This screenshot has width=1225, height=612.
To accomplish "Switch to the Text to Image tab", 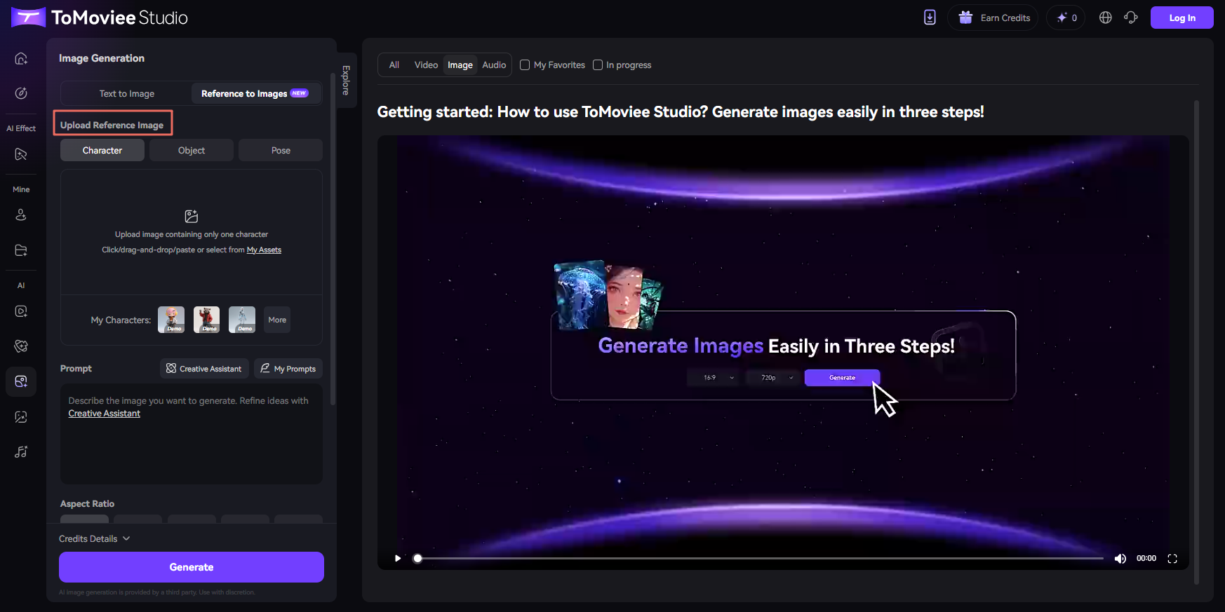I will 126,93.
